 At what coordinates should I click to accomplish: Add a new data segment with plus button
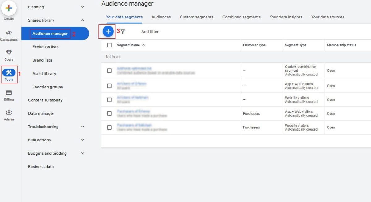click(x=108, y=31)
